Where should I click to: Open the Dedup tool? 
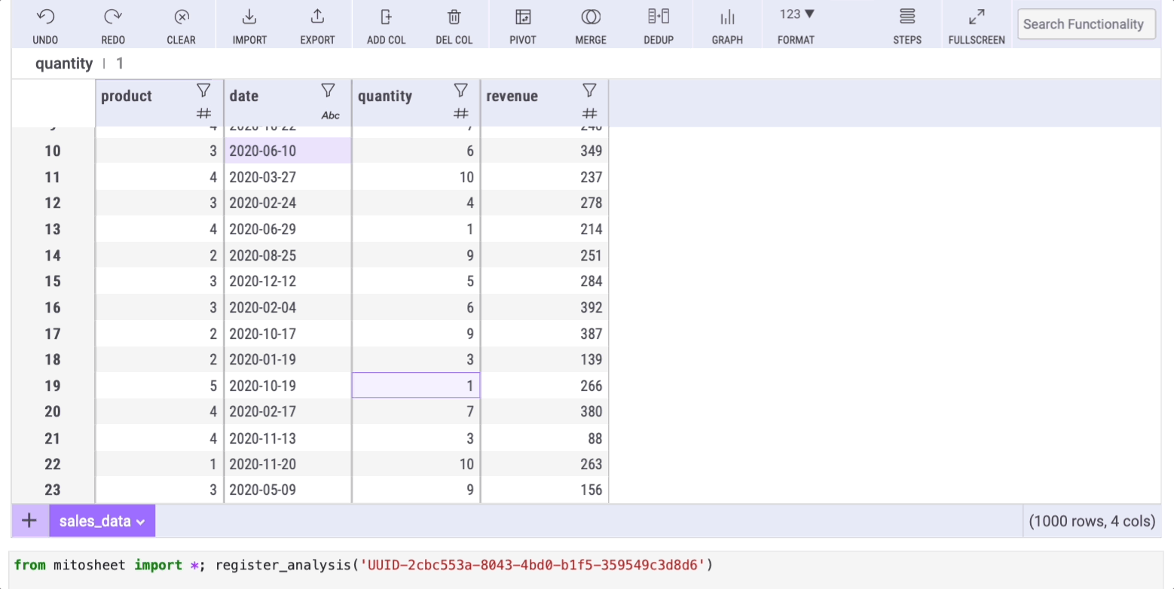coord(659,16)
